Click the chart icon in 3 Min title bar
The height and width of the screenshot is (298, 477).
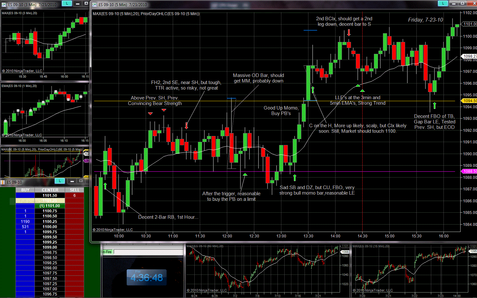[x=4, y=5]
